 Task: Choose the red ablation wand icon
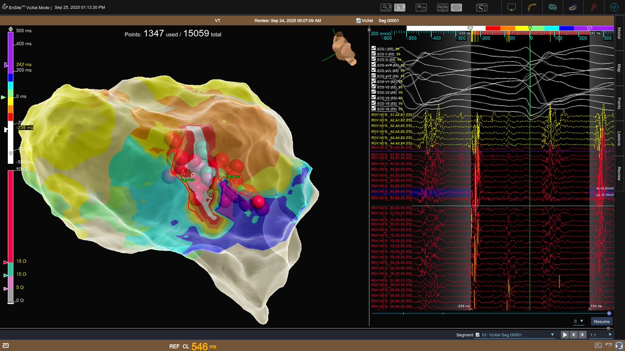[x=594, y=7]
